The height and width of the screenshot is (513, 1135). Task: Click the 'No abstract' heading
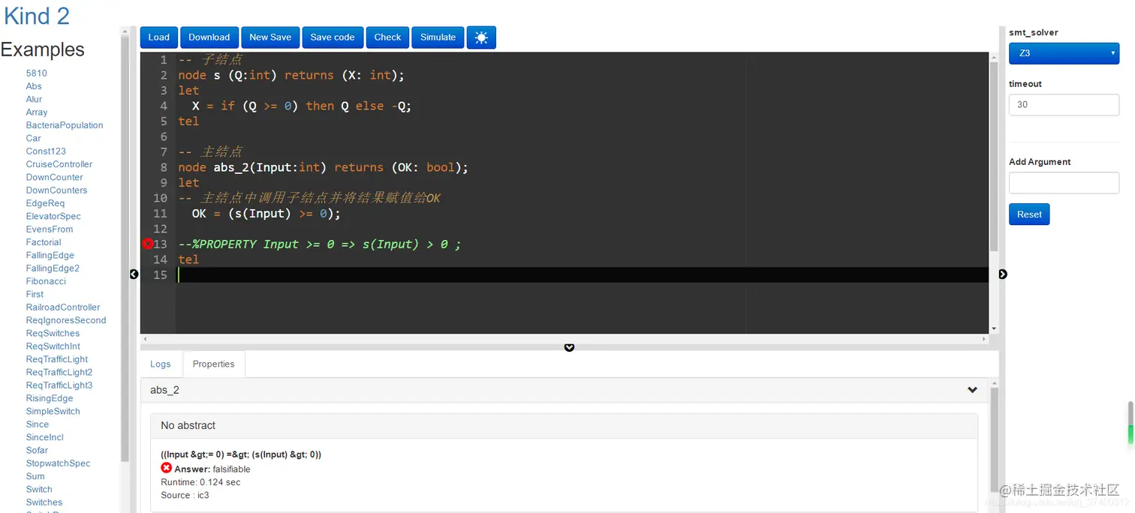[x=188, y=425]
